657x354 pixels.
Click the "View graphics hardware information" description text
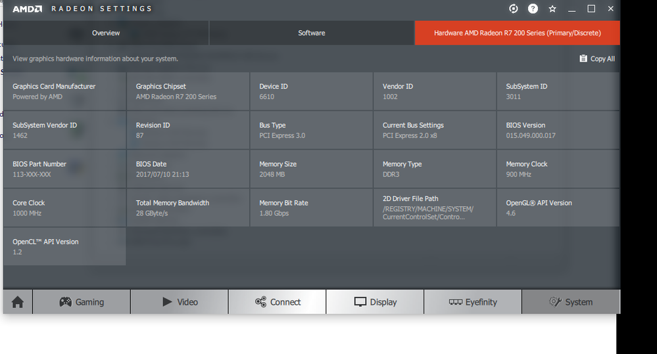pyautogui.click(x=95, y=58)
